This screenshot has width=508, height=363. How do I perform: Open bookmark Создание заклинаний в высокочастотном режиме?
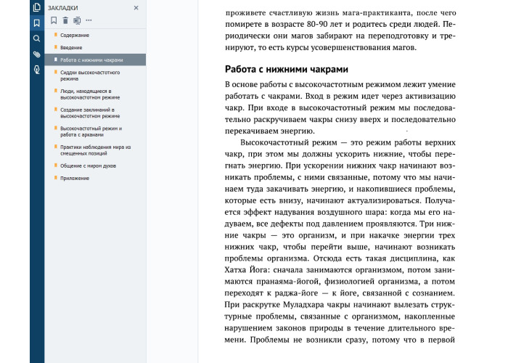pos(89,113)
